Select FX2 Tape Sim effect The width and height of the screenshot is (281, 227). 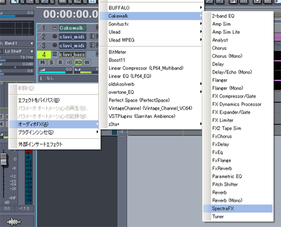(x=238, y=128)
